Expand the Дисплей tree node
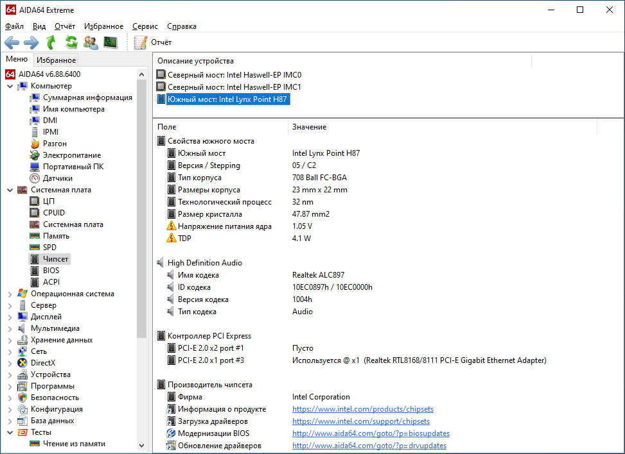Image resolution: width=625 pixels, height=454 pixels. (10, 317)
